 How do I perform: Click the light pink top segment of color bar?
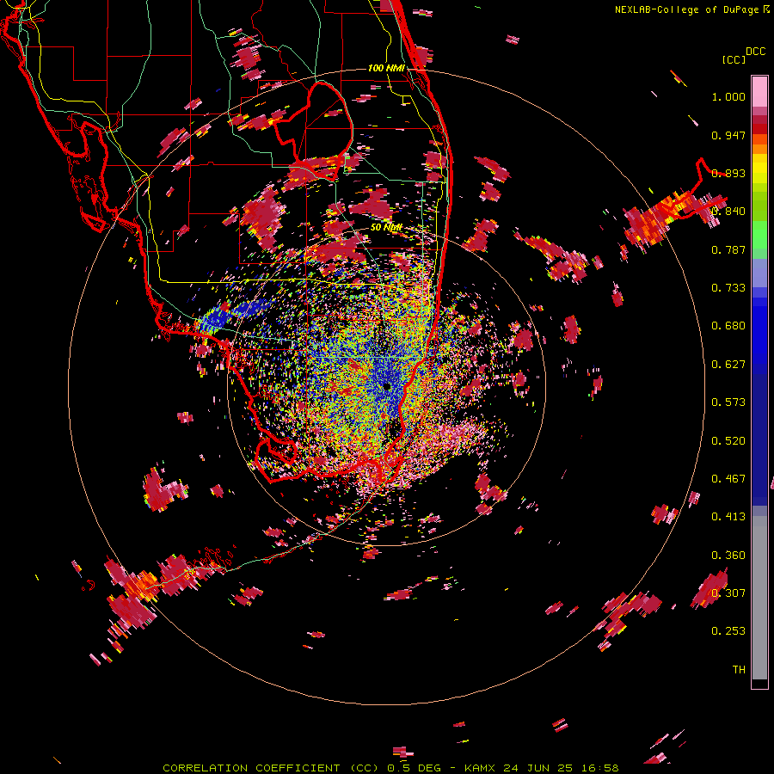(759, 91)
